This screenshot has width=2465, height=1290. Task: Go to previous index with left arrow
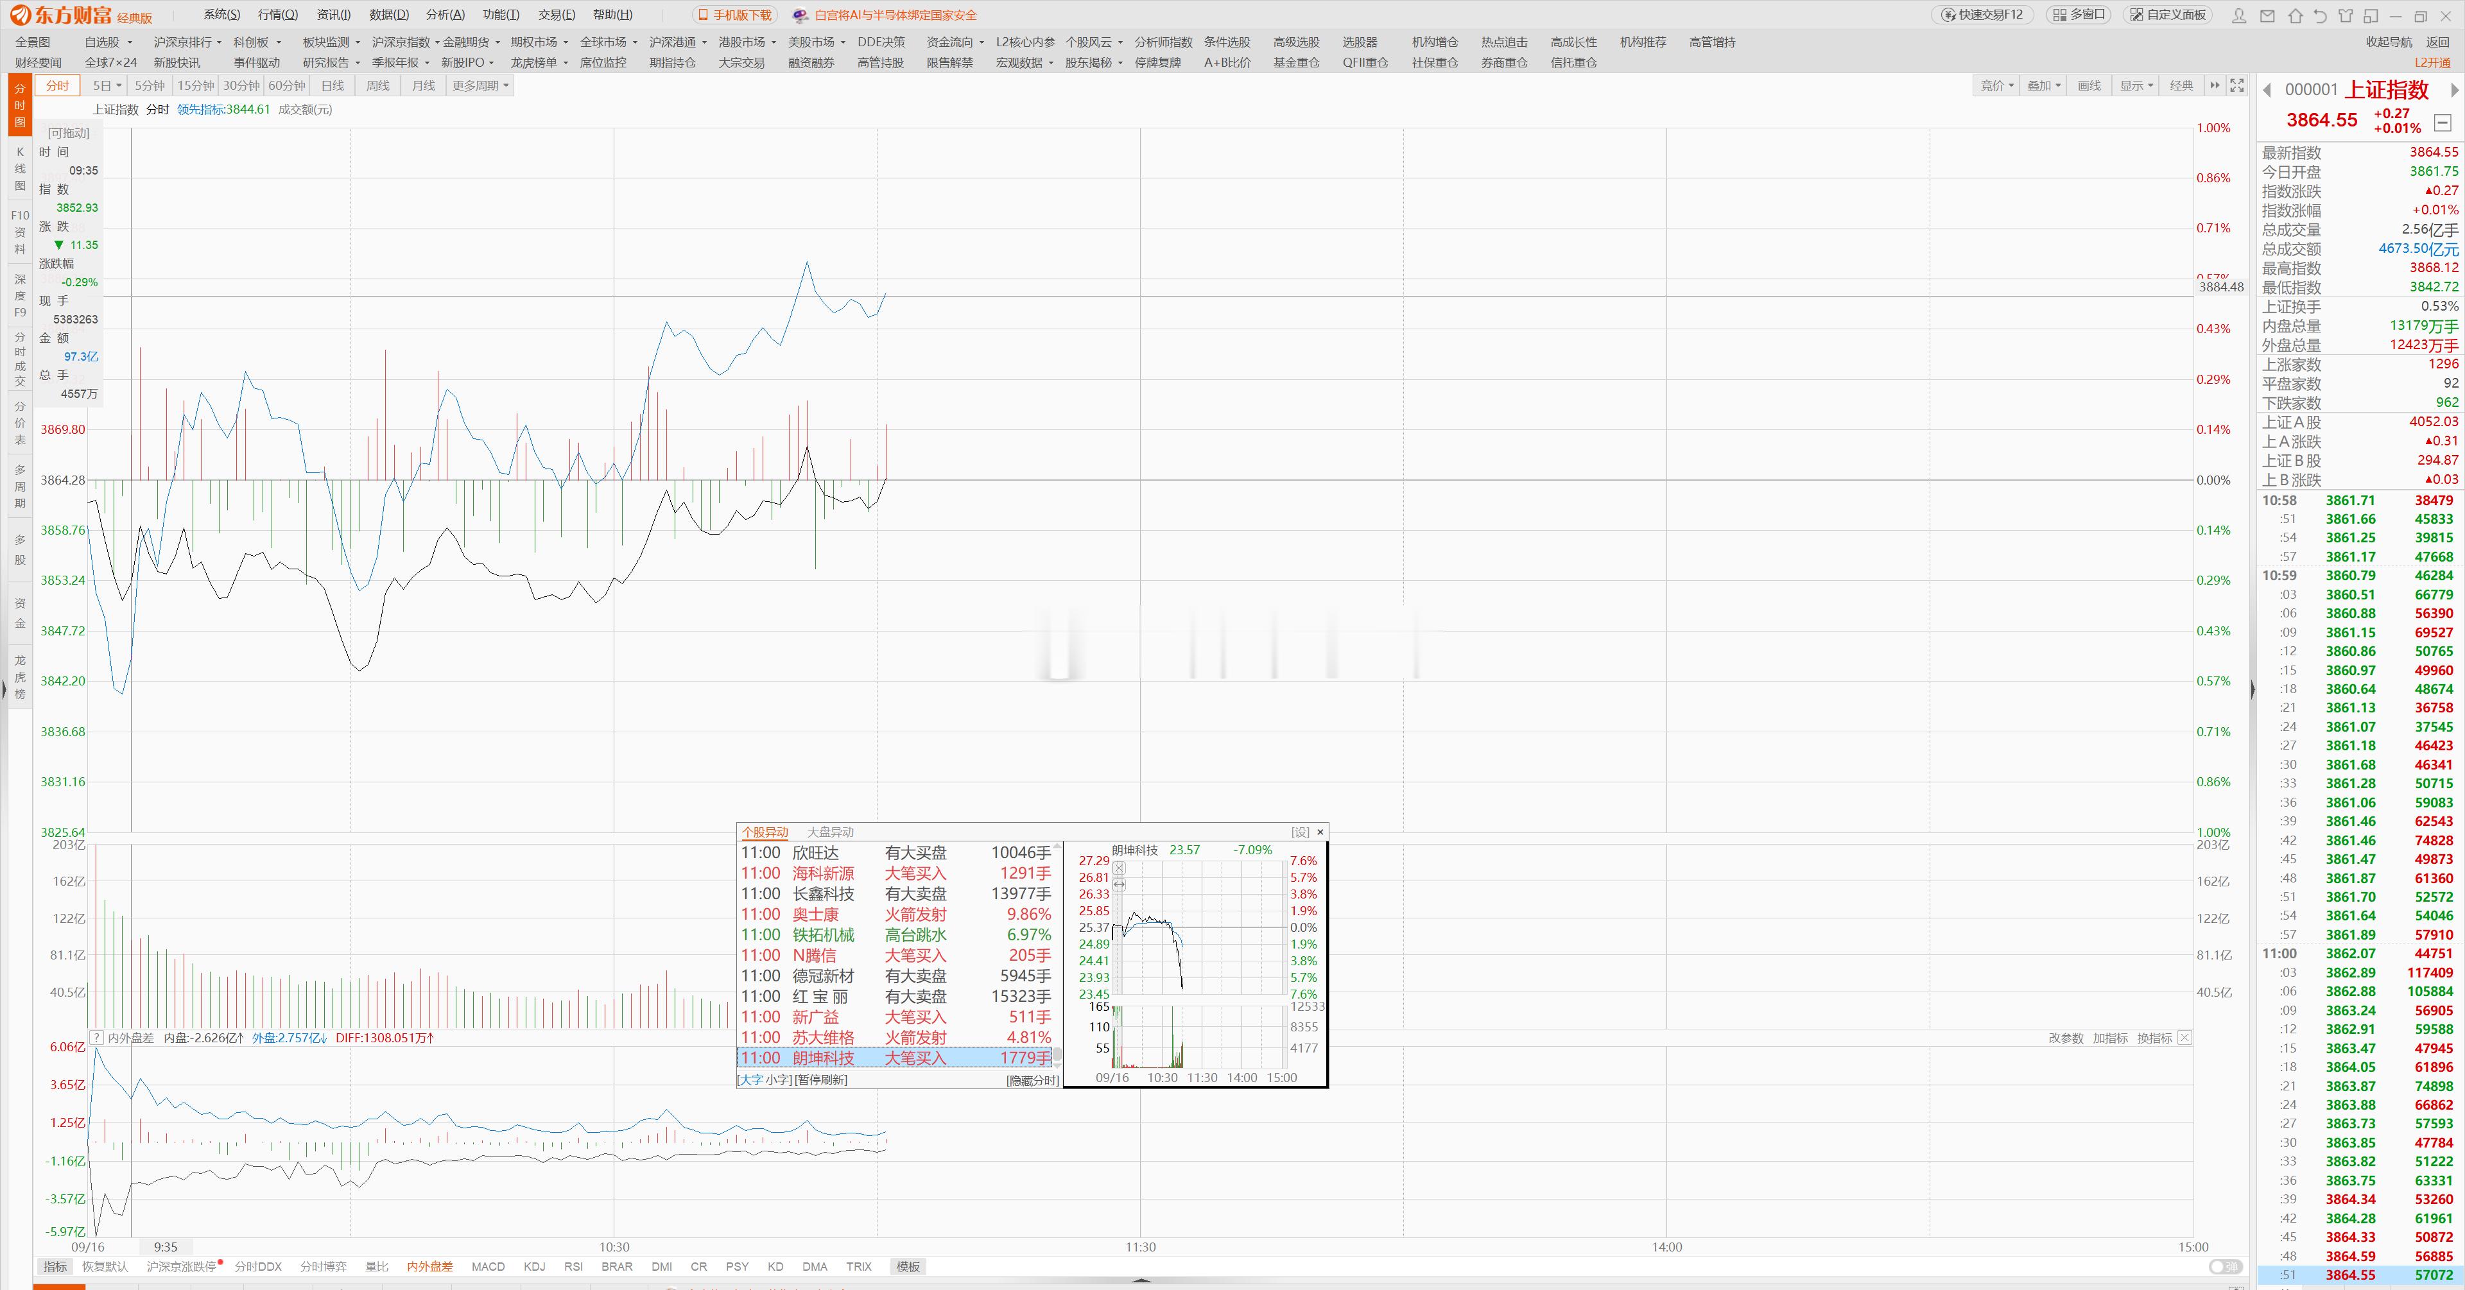point(2266,90)
